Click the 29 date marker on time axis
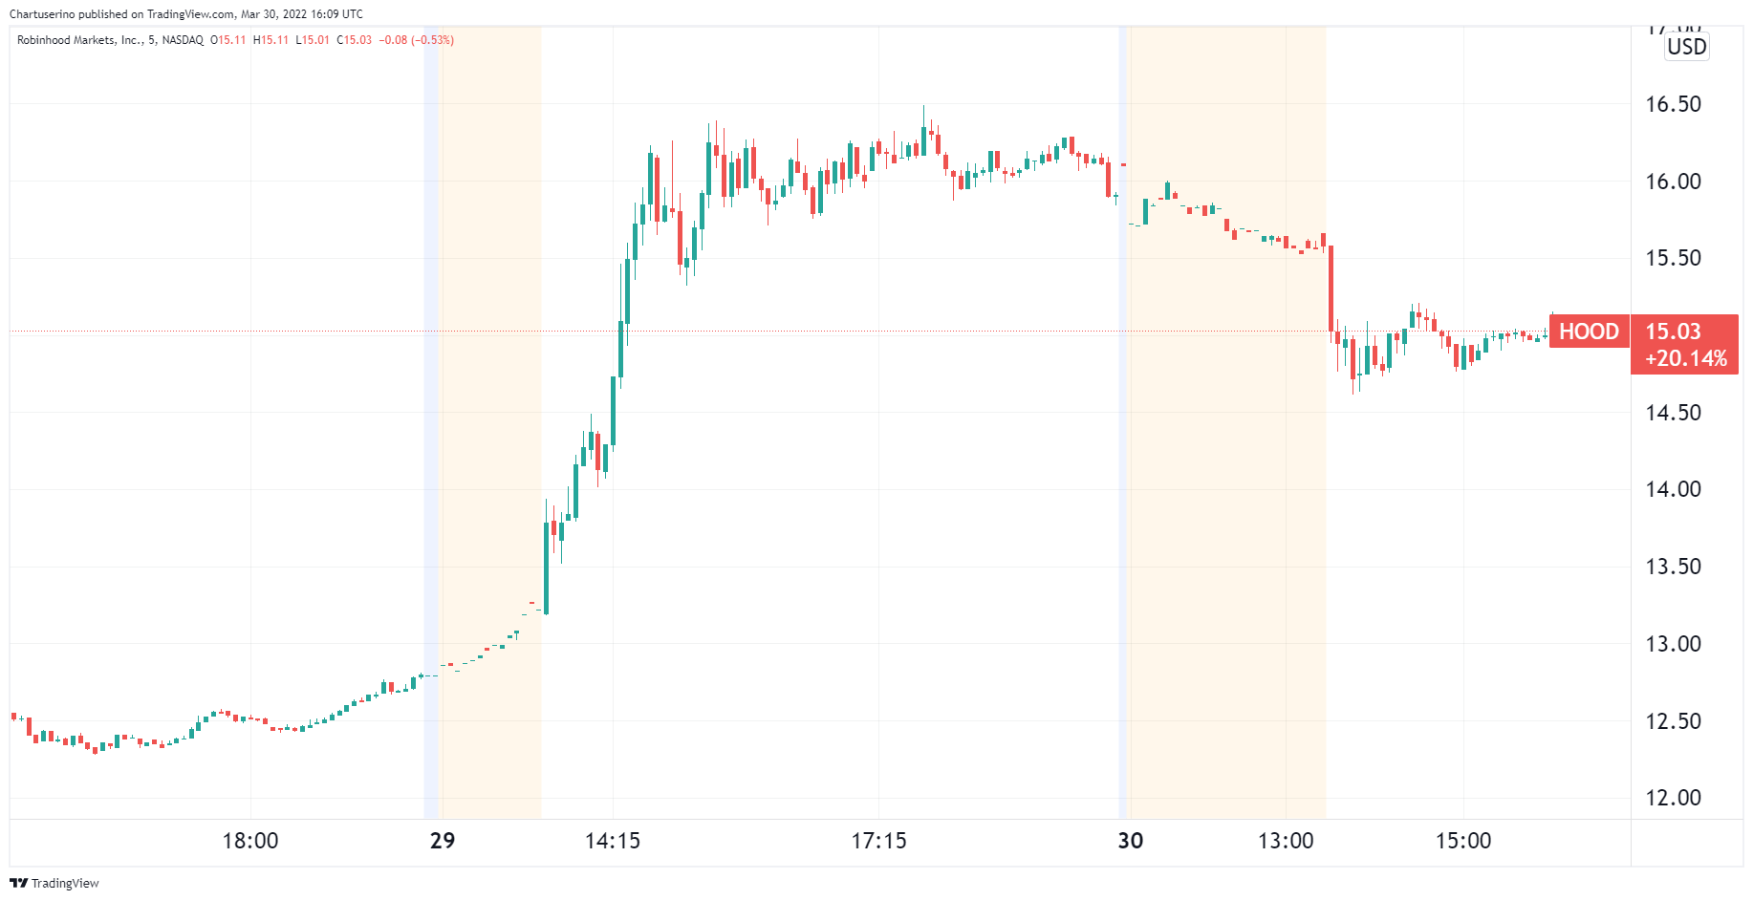The height and width of the screenshot is (900, 1753). coord(443,841)
